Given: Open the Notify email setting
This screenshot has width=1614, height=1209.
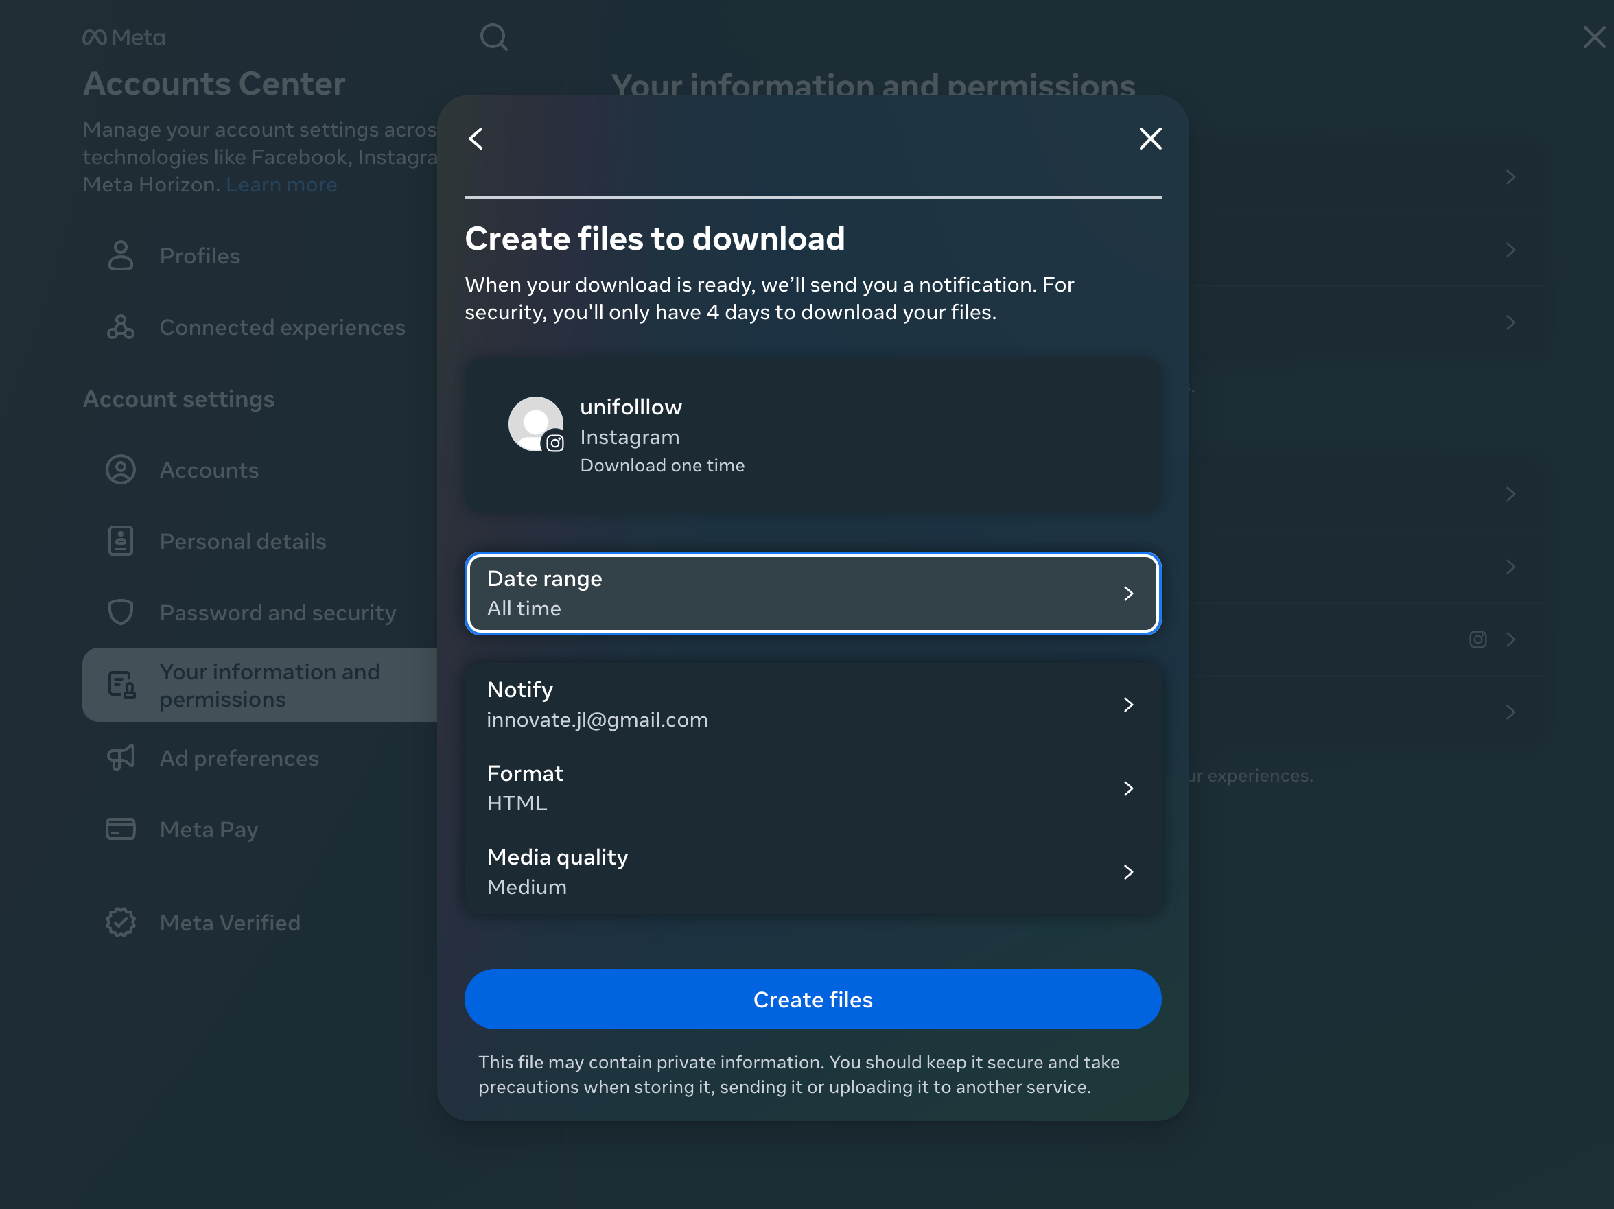Looking at the screenshot, I should (813, 705).
